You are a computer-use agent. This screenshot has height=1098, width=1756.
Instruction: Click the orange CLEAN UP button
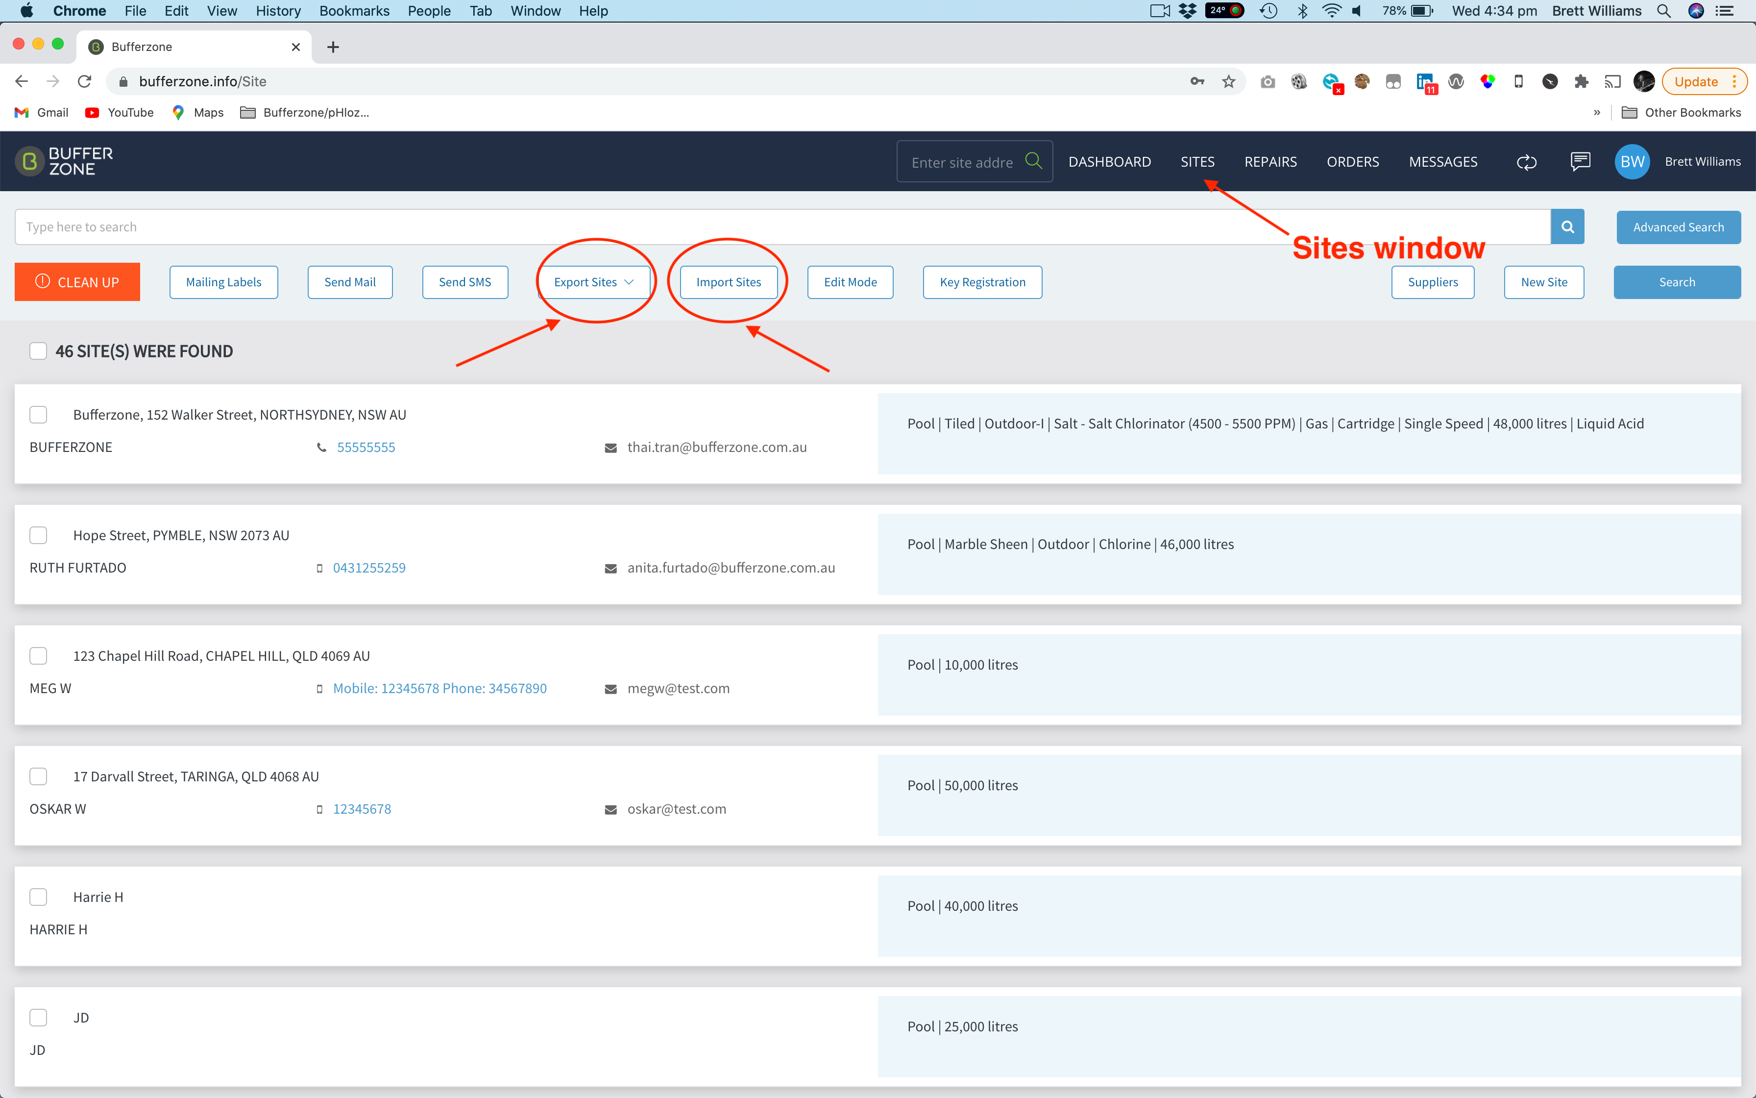[77, 282]
